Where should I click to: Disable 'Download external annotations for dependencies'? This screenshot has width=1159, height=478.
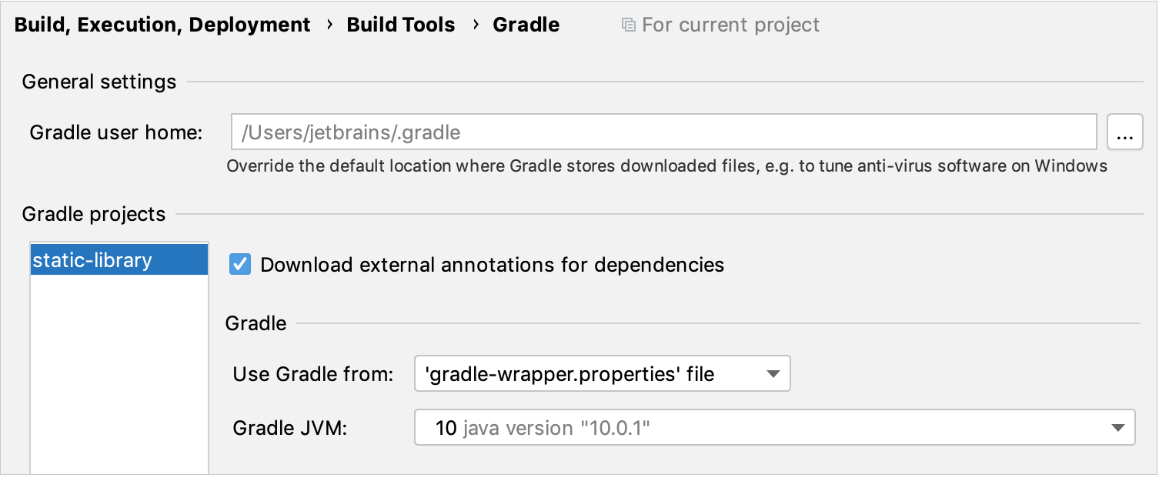click(239, 264)
